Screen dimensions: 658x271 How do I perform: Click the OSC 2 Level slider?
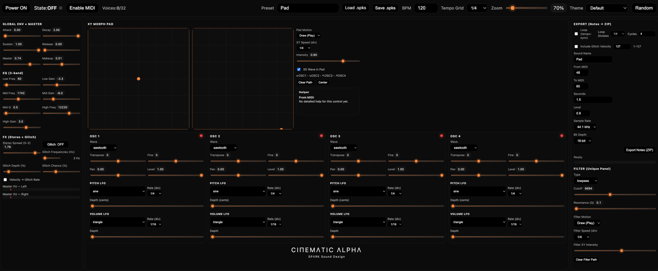click(x=296, y=175)
